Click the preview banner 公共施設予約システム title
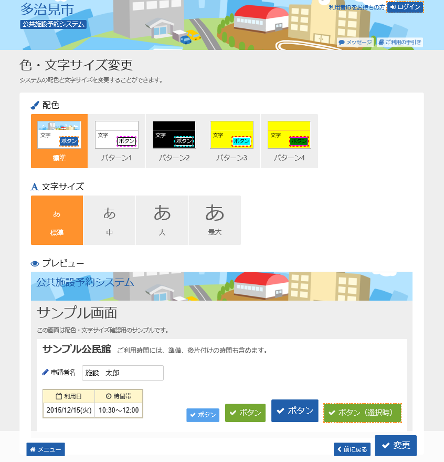 85,282
